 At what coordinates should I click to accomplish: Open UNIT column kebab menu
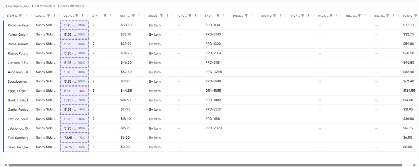[139, 16]
